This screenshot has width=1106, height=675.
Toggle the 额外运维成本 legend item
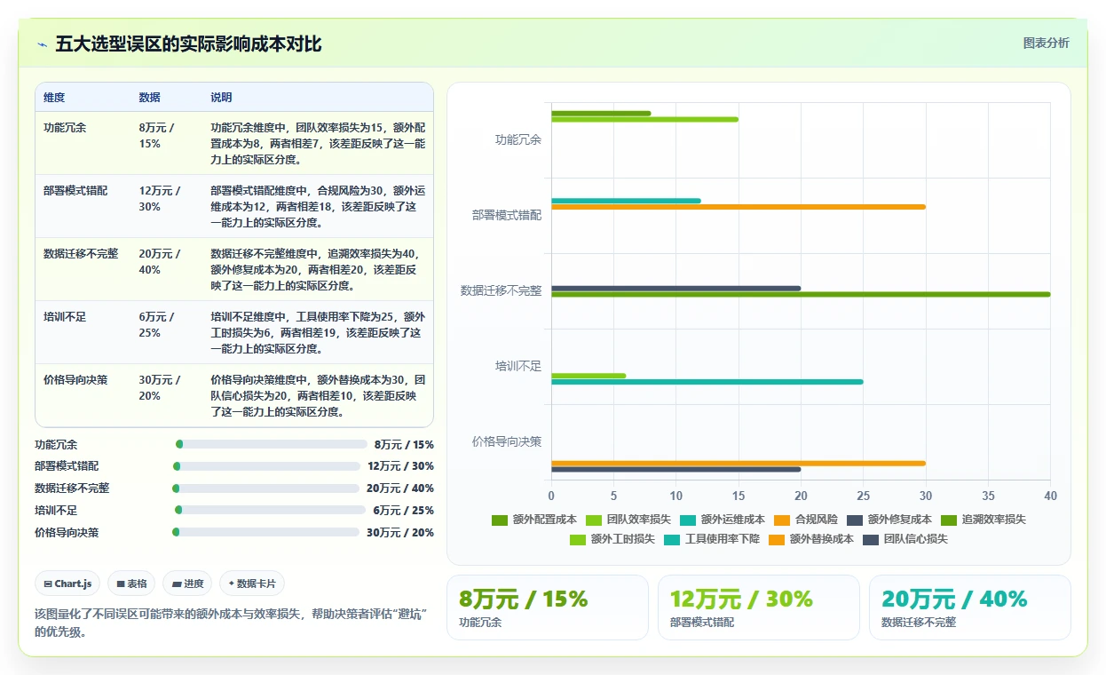pyautogui.click(x=723, y=520)
